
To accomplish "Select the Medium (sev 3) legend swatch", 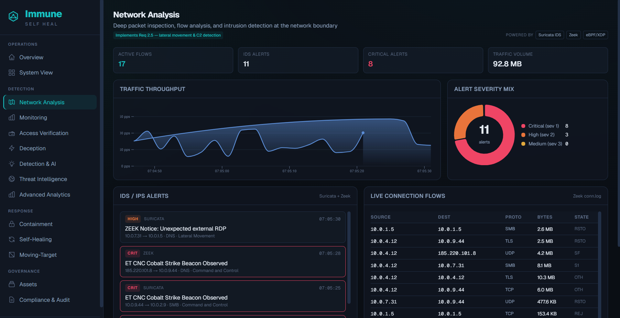I will point(523,144).
